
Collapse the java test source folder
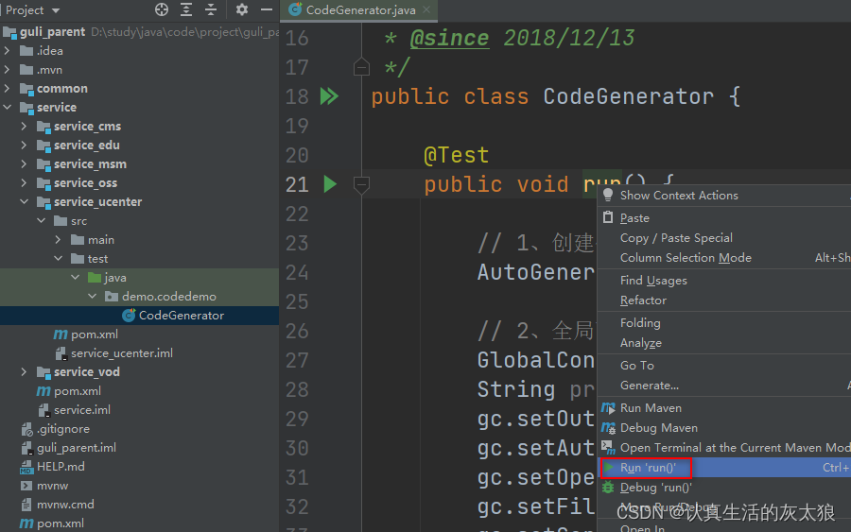tap(76, 277)
